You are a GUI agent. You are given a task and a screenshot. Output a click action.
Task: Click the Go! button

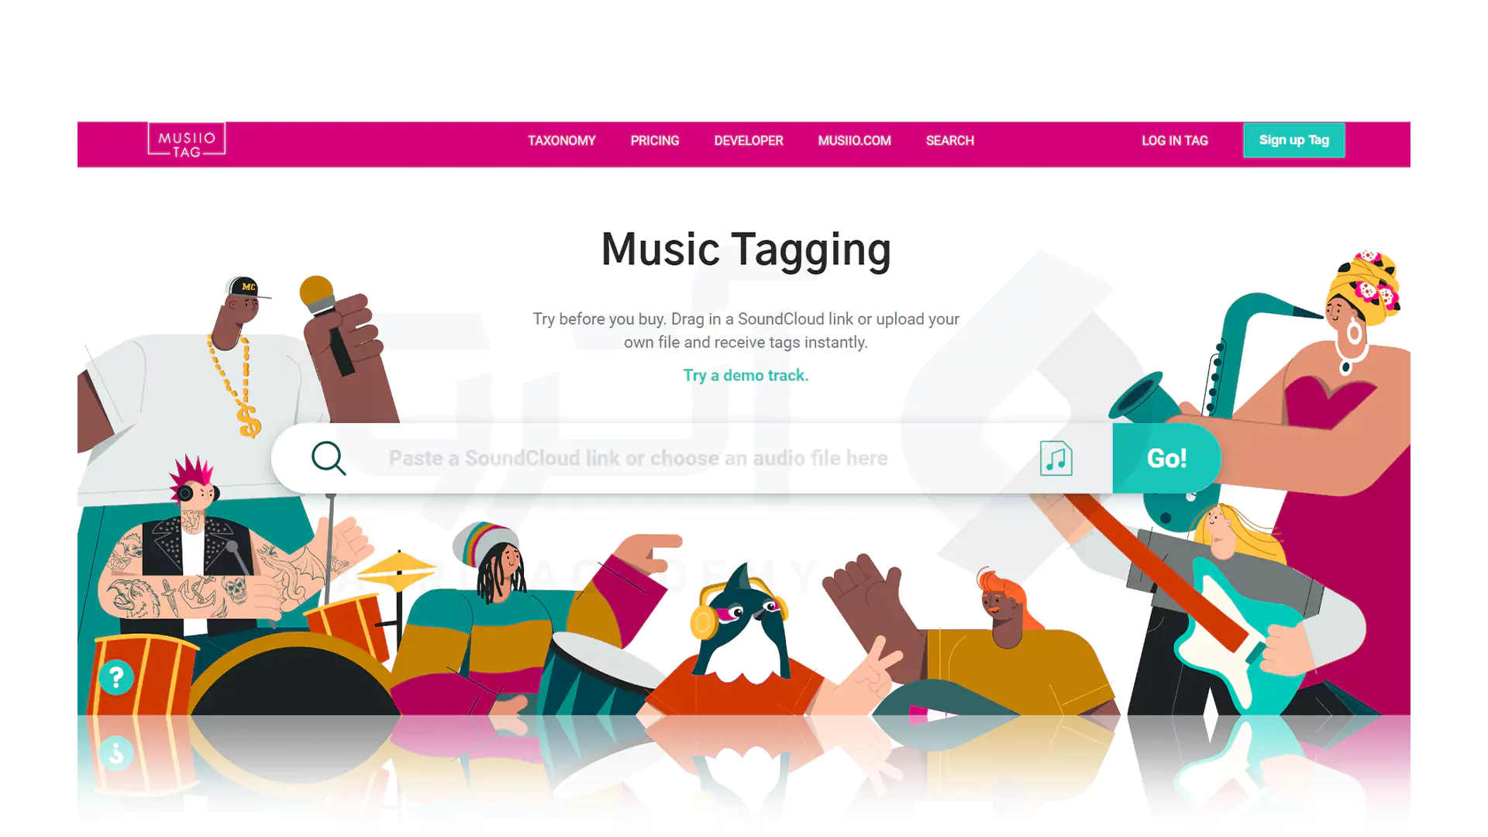[x=1166, y=458]
